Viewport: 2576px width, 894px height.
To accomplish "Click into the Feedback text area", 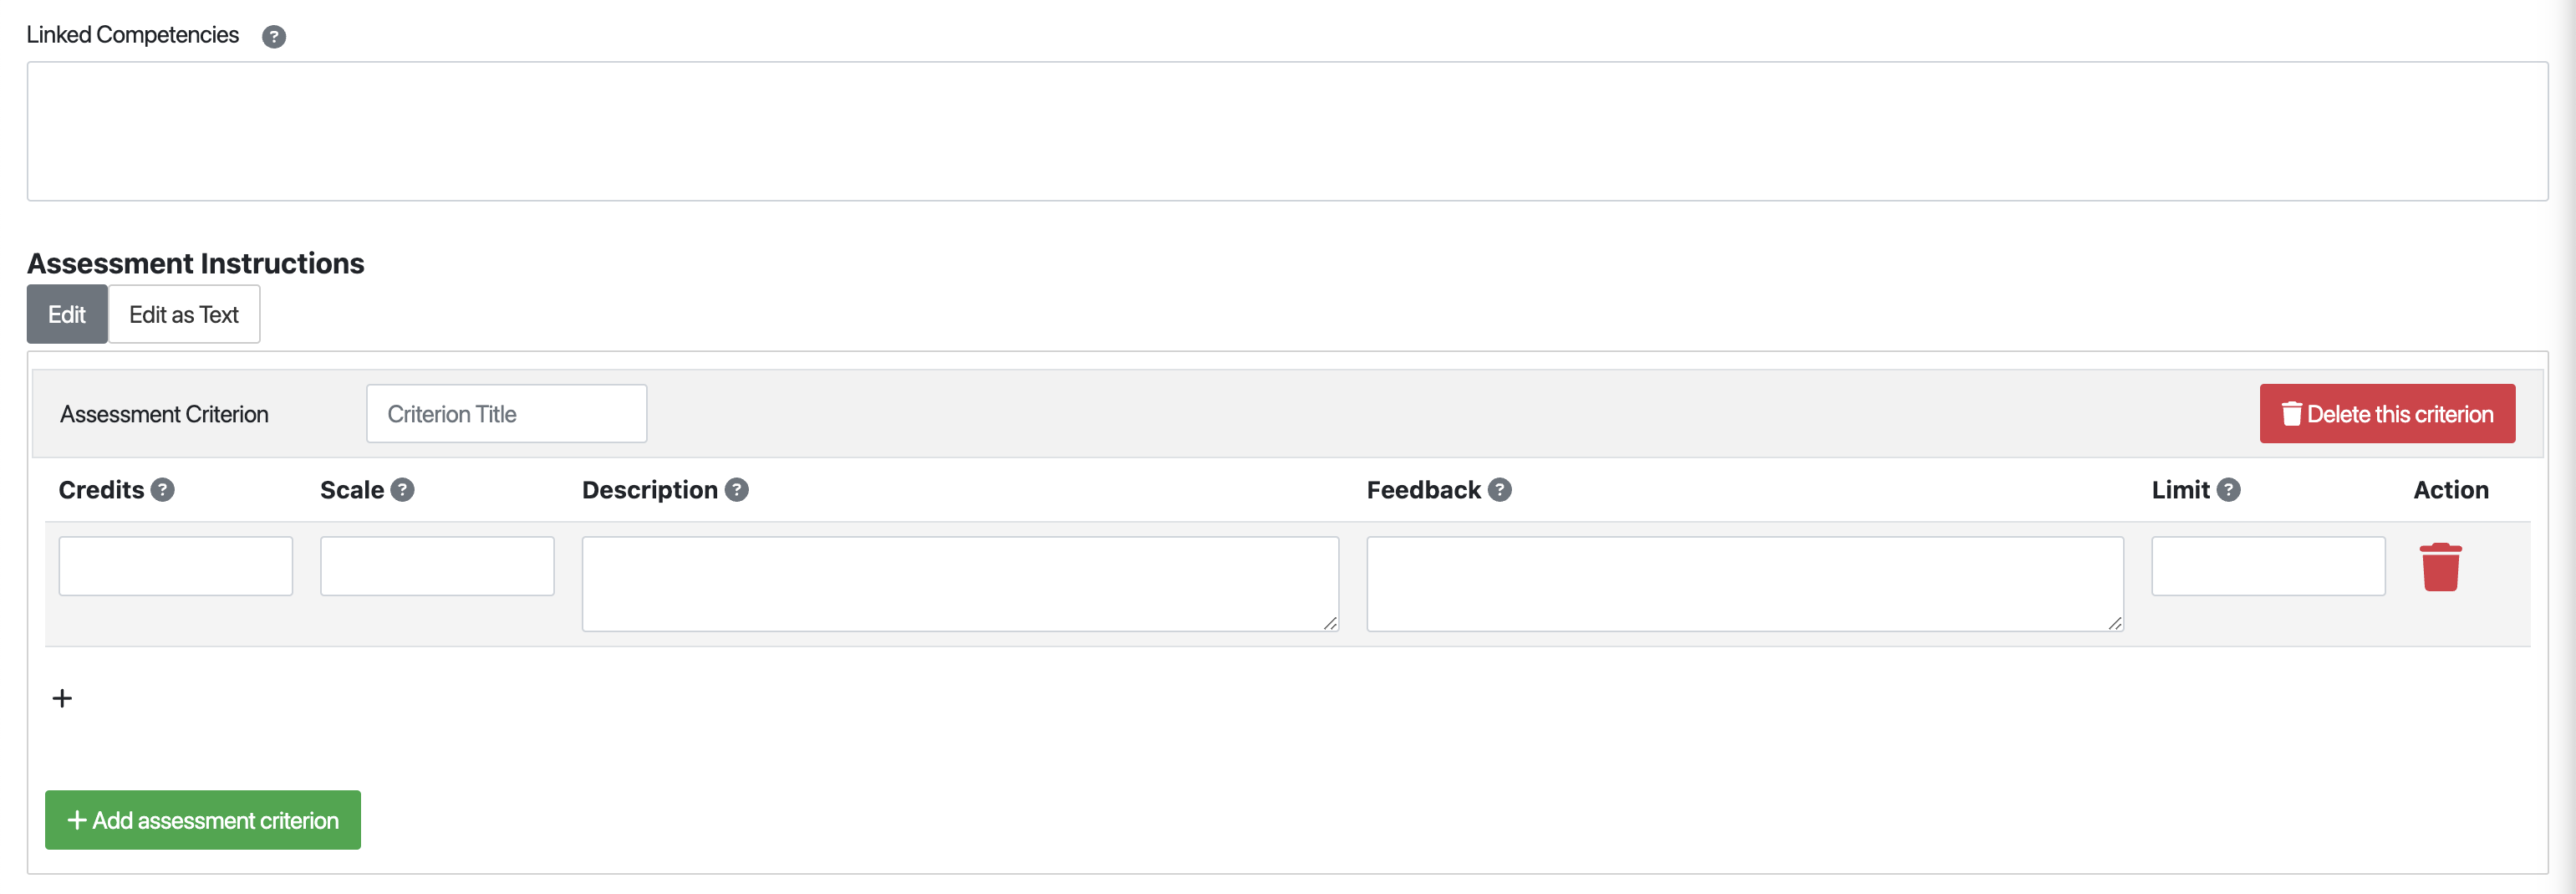I will pyautogui.click(x=1744, y=583).
